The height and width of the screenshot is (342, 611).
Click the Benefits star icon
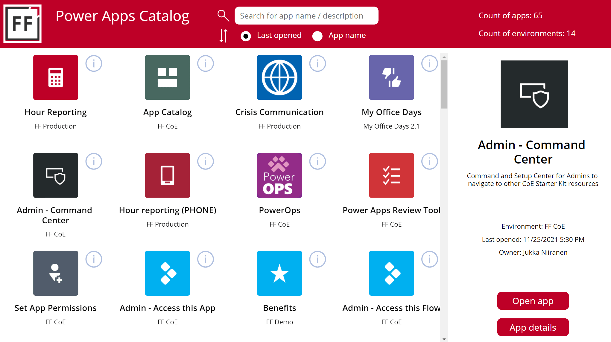point(279,273)
